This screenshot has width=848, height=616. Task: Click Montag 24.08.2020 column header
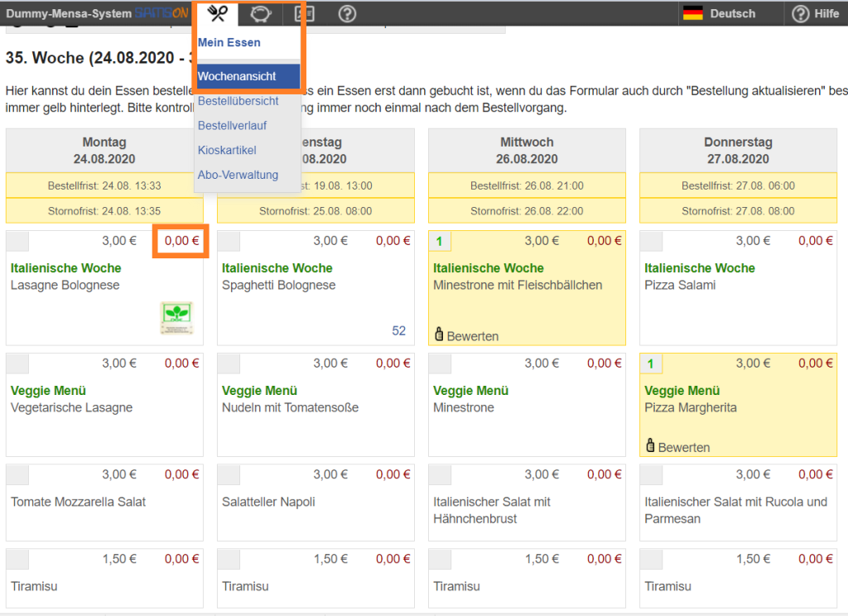coord(104,151)
